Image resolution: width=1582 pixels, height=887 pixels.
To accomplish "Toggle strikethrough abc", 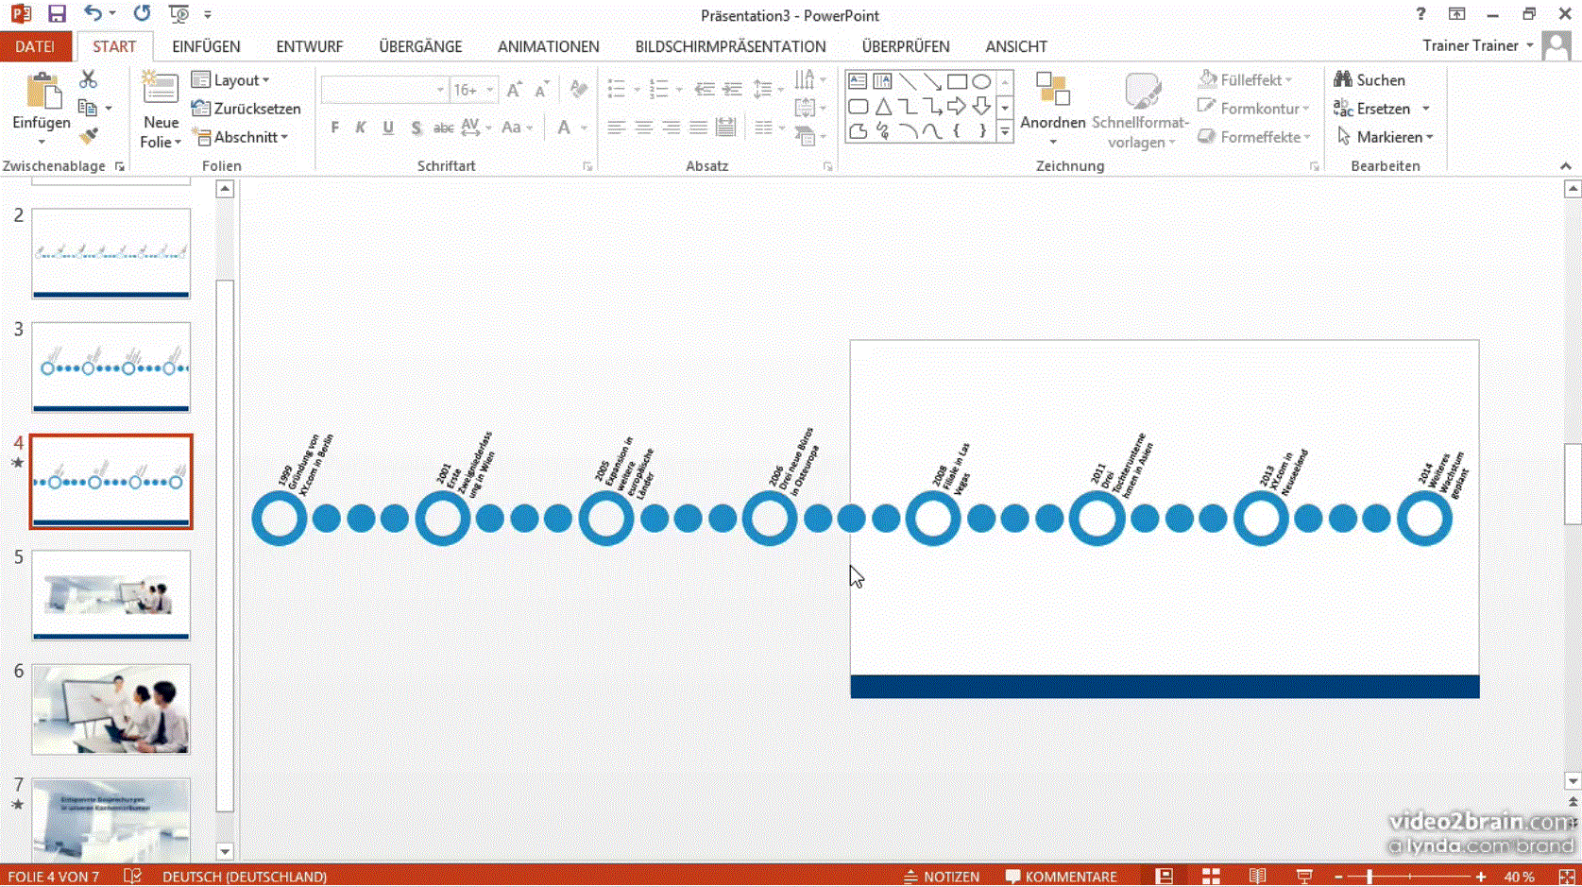I will (443, 128).
